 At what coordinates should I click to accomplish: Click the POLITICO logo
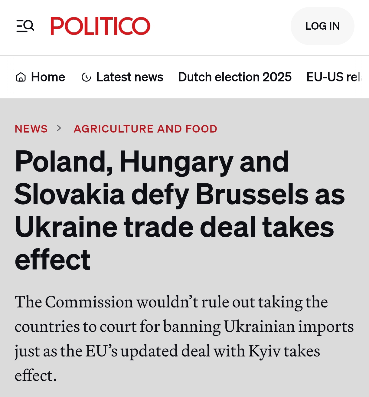(x=100, y=26)
